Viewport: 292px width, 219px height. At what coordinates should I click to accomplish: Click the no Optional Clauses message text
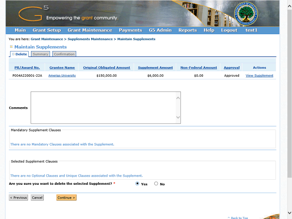pyautogui.click(x=77, y=176)
